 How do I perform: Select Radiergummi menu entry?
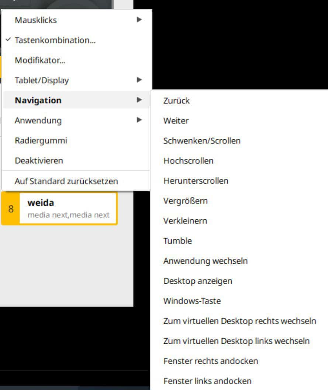point(41,140)
